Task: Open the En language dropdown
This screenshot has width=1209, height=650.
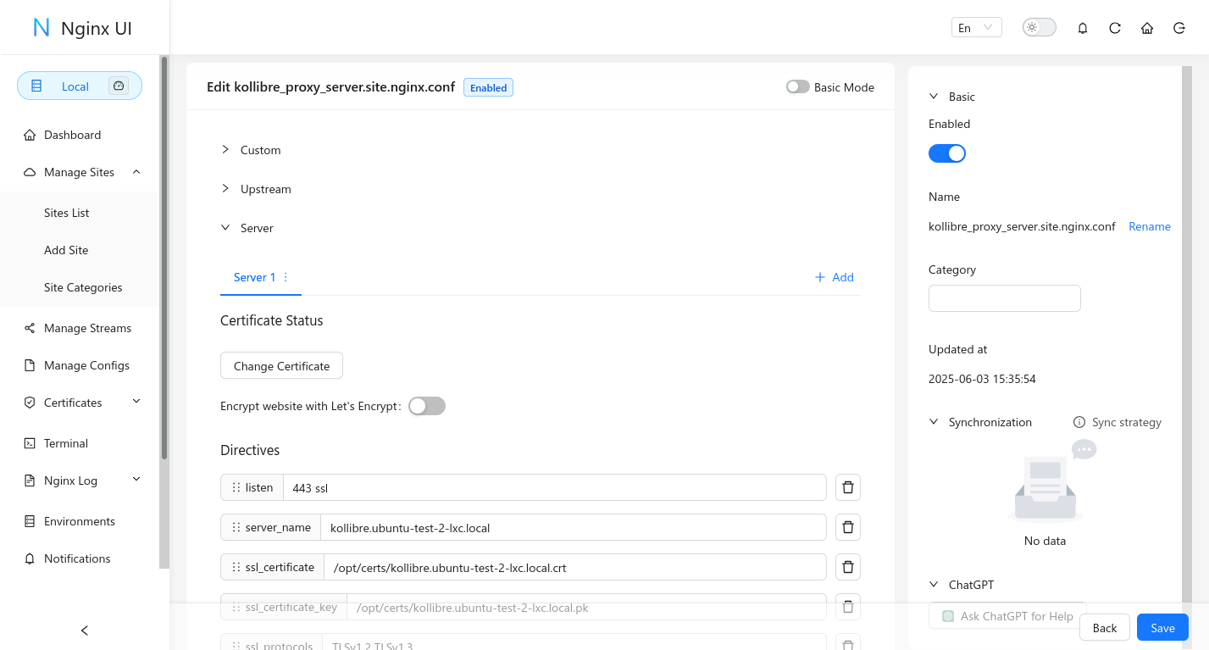Action: pos(975,27)
